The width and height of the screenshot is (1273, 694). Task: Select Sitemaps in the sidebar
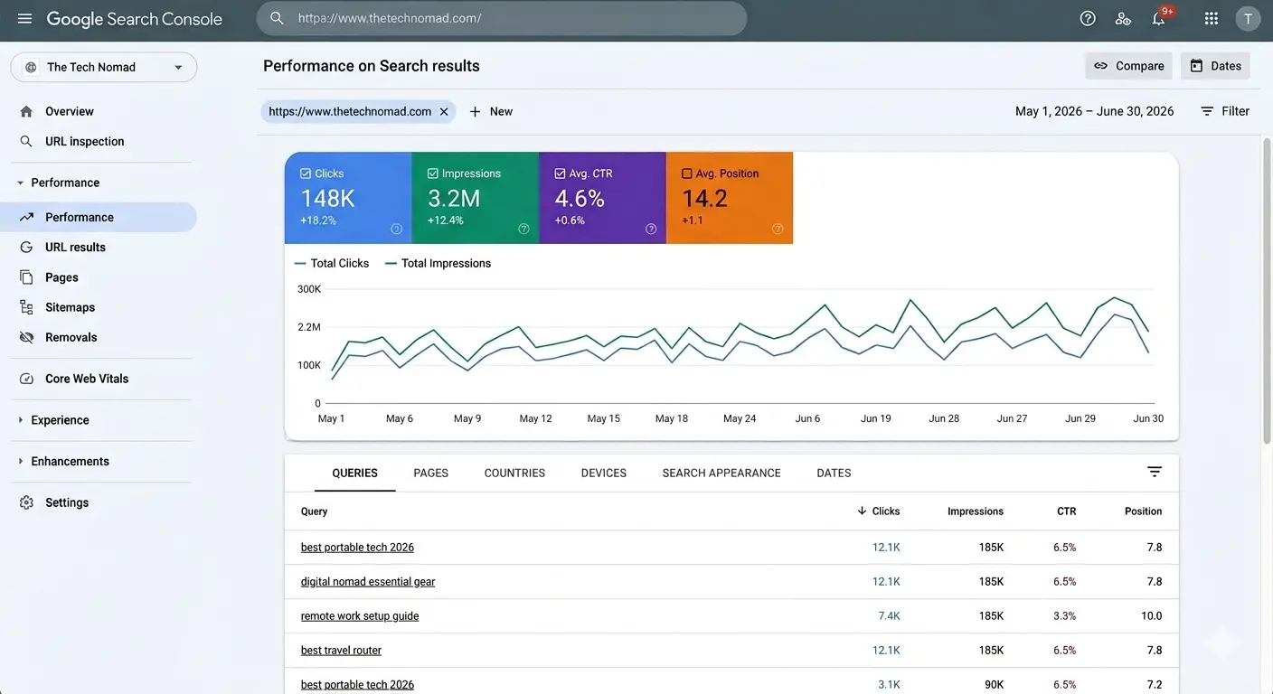click(70, 306)
